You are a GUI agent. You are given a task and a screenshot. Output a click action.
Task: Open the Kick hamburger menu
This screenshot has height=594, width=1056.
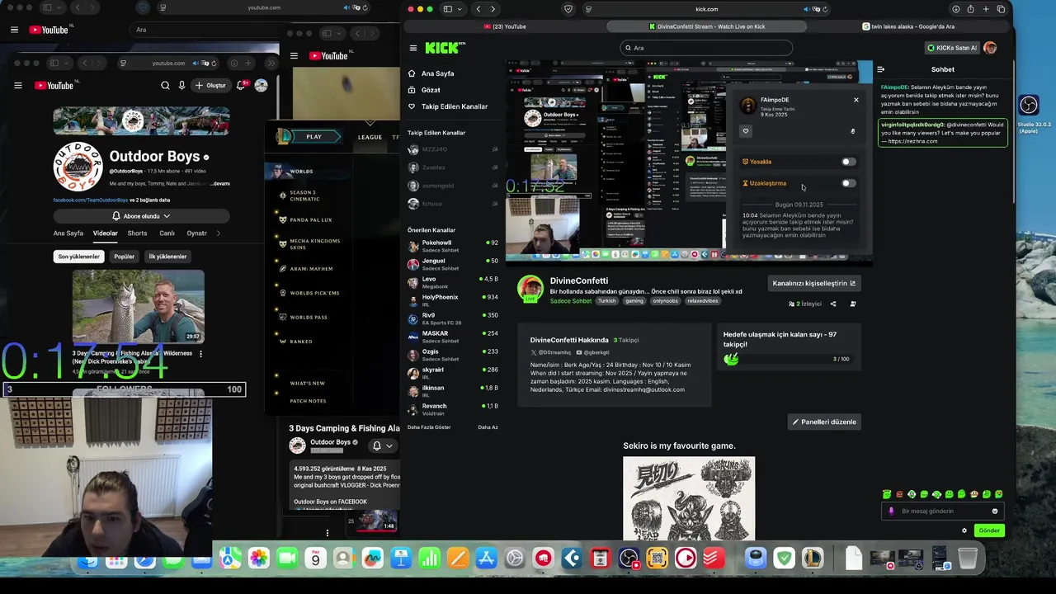click(x=413, y=48)
